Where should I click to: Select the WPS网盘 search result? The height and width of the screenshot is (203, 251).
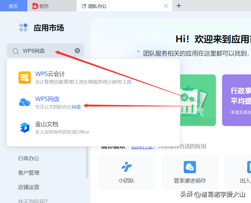pyautogui.click(x=93, y=103)
